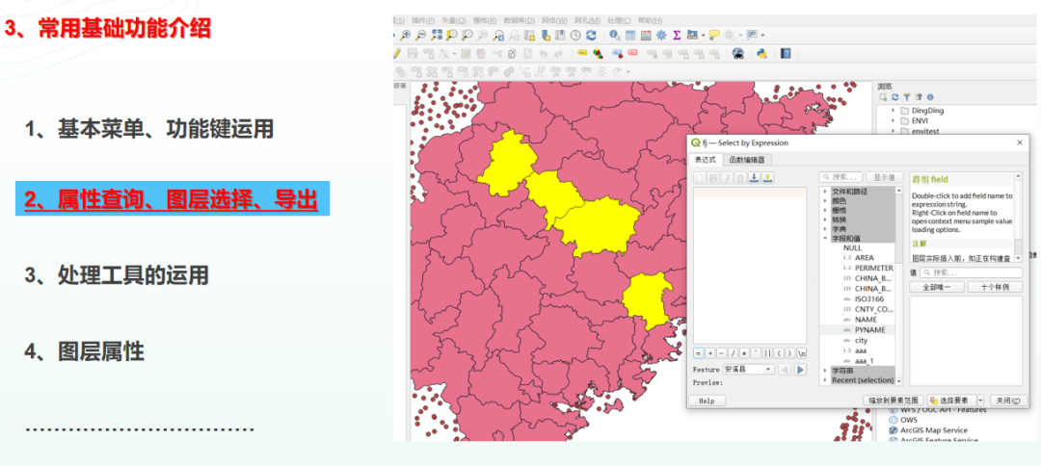The width and height of the screenshot is (1041, 466).
Task: Open the Measure tool dropdown arrow
Action: [703, 35]
